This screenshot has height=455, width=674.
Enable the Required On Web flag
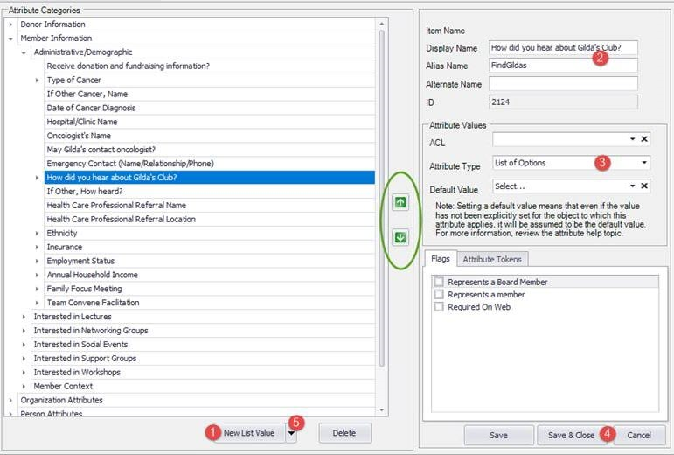[439, 306]
